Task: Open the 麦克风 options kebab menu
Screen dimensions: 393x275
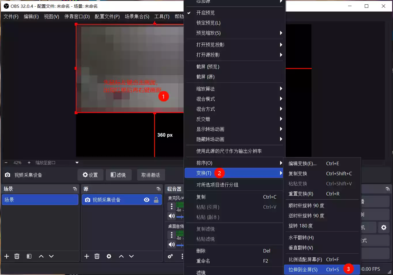Action: click(171, 207)
